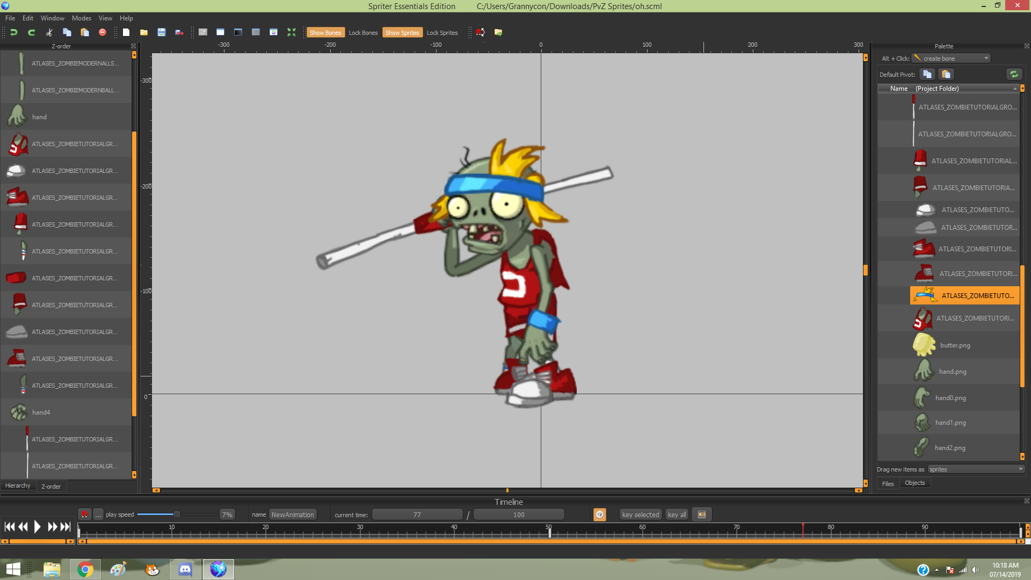
Task: Click the 7% play speed value field
Action: pyautogui.click(x=227, y=514)
